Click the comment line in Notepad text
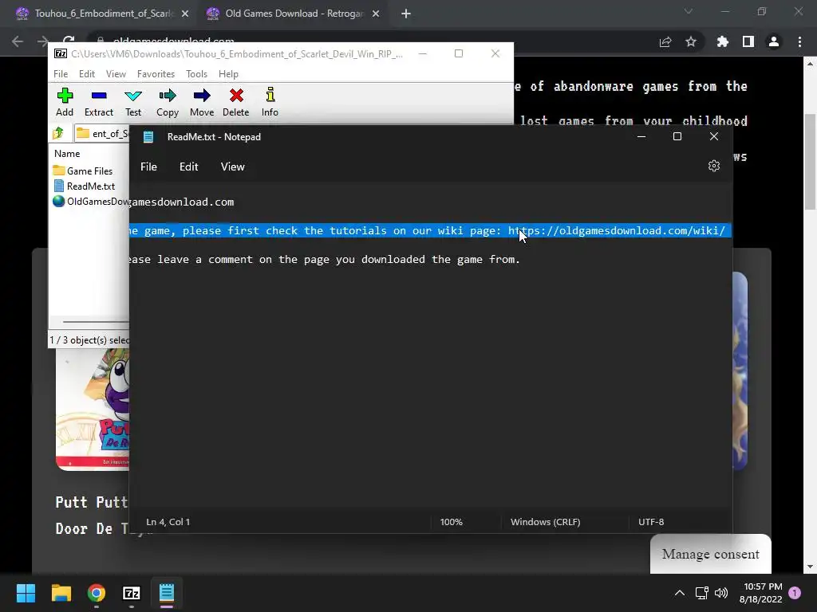This screenshot has height=612, width=817. (x=325, y=259)
